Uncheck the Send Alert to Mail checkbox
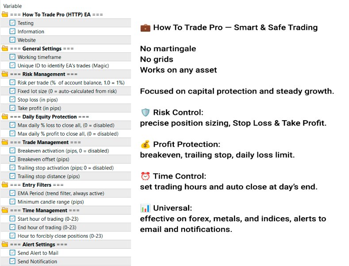This screenshot has width=349, height=266. (12, 253)
